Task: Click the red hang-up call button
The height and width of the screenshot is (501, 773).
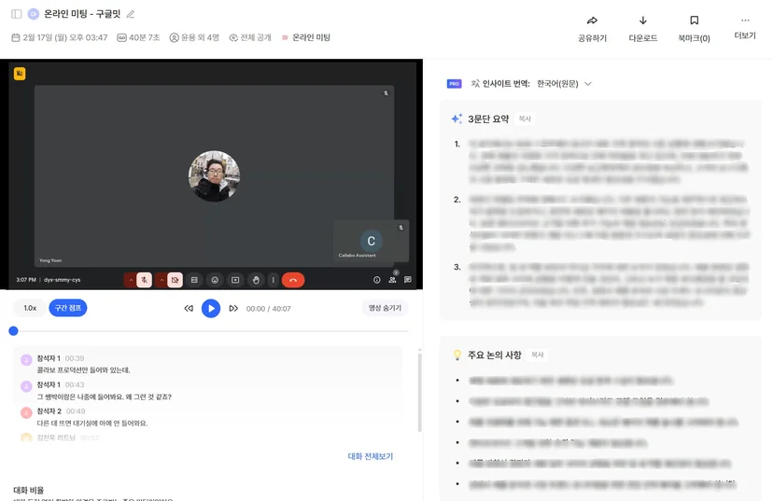Action: (x=293, y=280)
